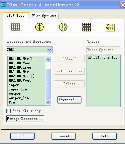Select the rectangular plot type icon
This screenshot has width=125, height=144.
click(x=16, y=27)
